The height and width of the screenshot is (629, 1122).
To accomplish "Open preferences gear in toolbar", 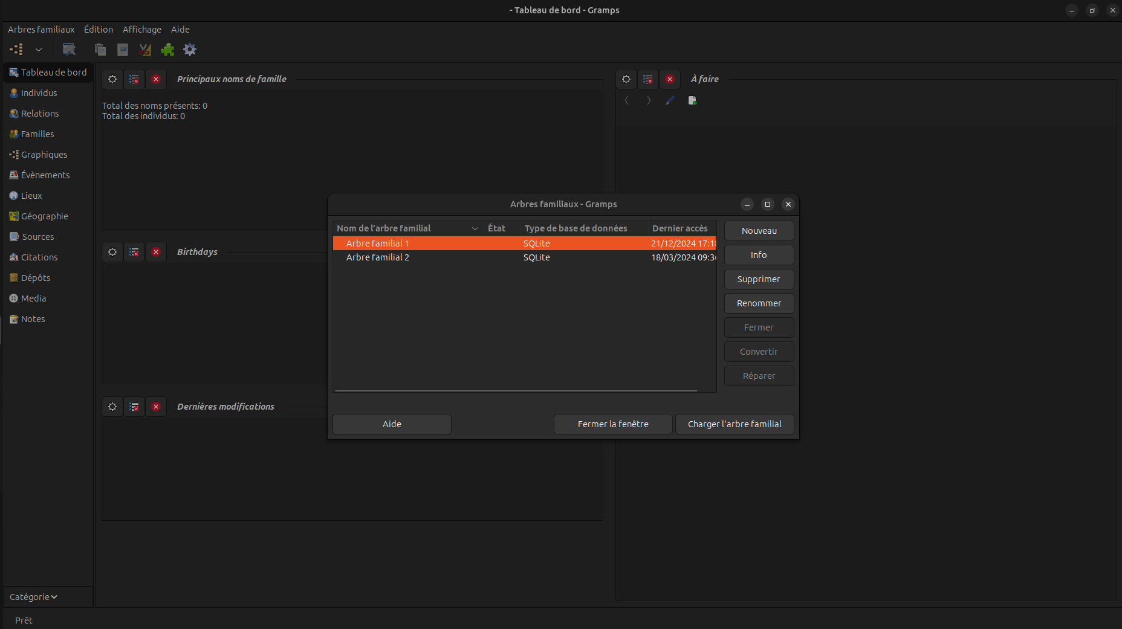I will 190,50.
